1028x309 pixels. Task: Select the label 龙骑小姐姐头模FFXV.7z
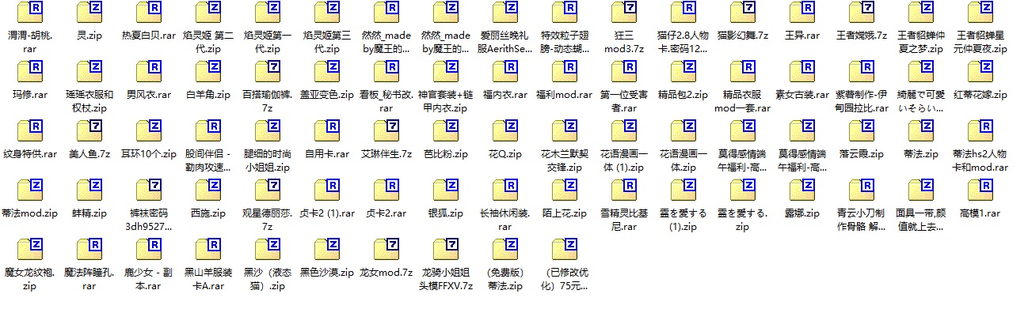coord(446,279)
